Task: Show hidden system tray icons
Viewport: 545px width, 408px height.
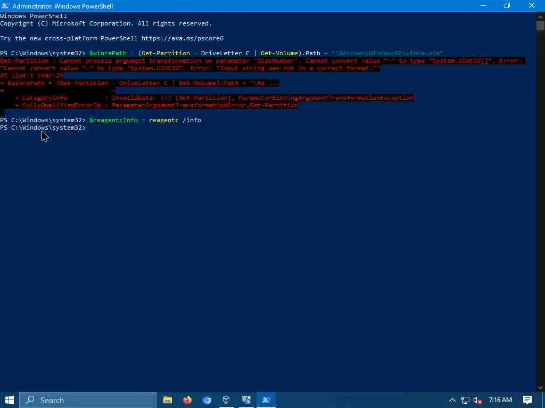Action: pos(452,400)
